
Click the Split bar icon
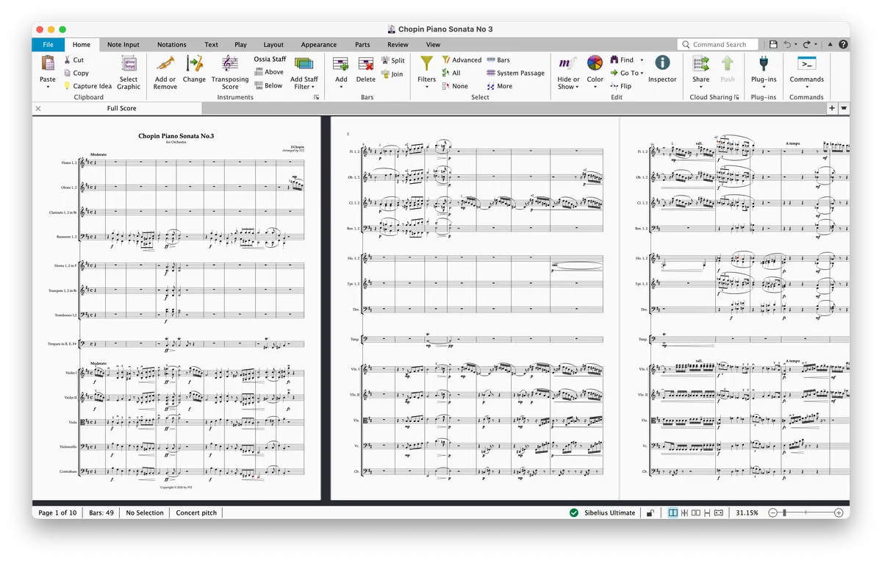pyautogui.click(x=385, y=61)
